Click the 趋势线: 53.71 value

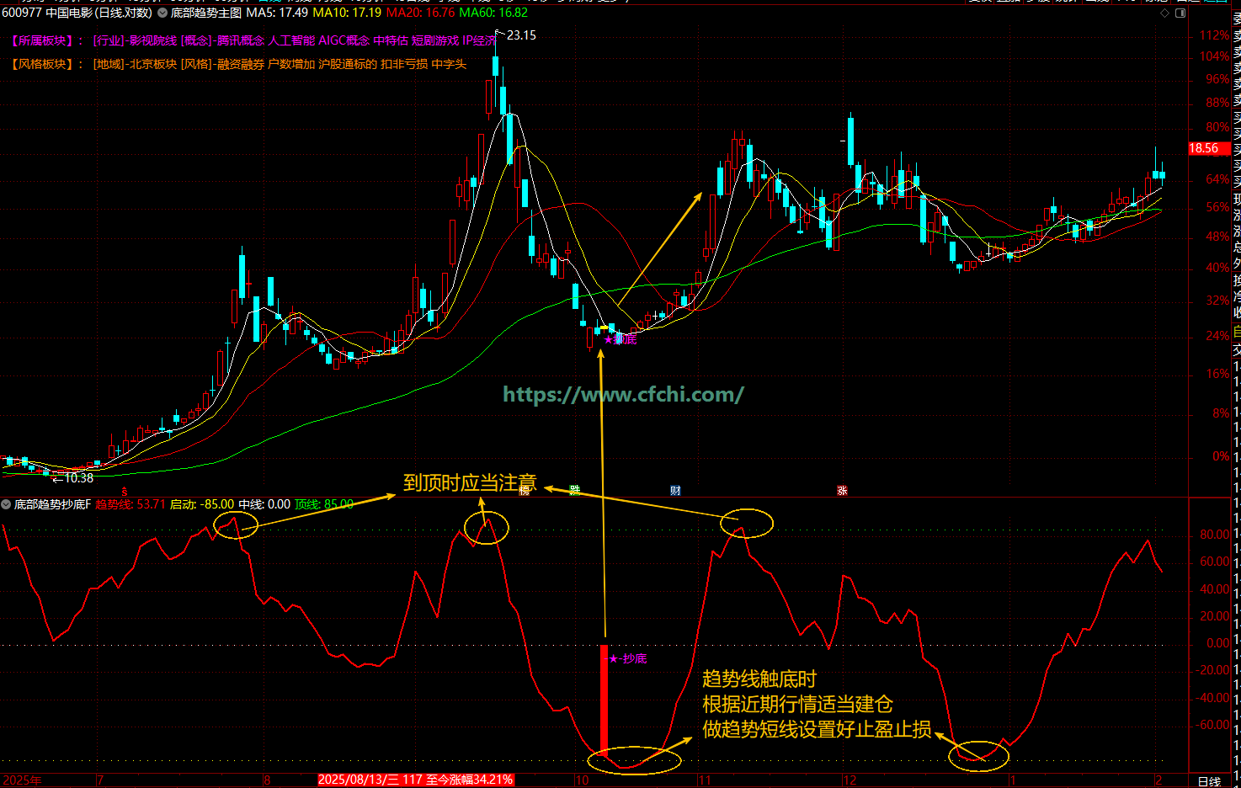(130, 504)
